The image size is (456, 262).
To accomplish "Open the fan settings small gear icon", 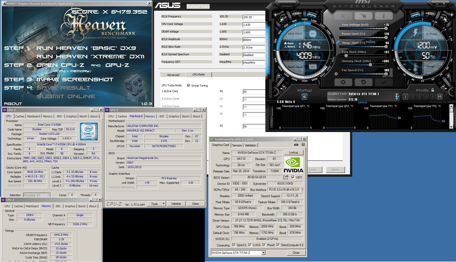I will pos(336,74).
